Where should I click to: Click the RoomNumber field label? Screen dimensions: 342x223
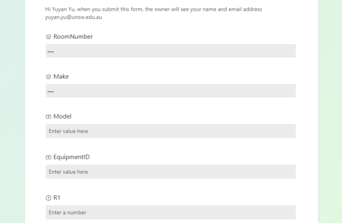point(73,37)
